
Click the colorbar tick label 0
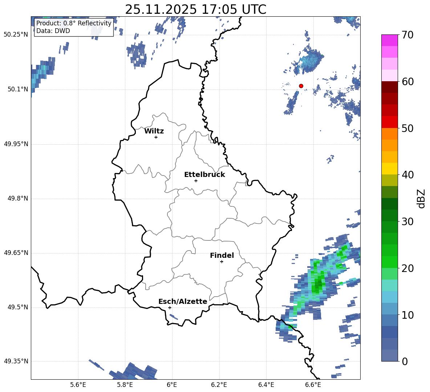(405, 362)
